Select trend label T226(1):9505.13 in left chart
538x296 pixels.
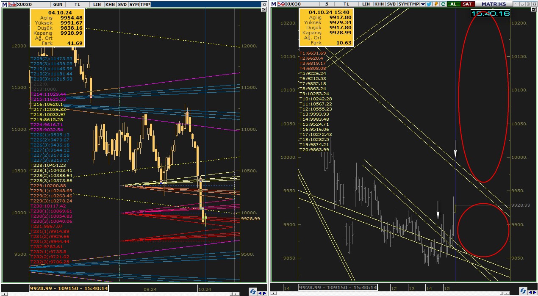[x=50, y=135]
